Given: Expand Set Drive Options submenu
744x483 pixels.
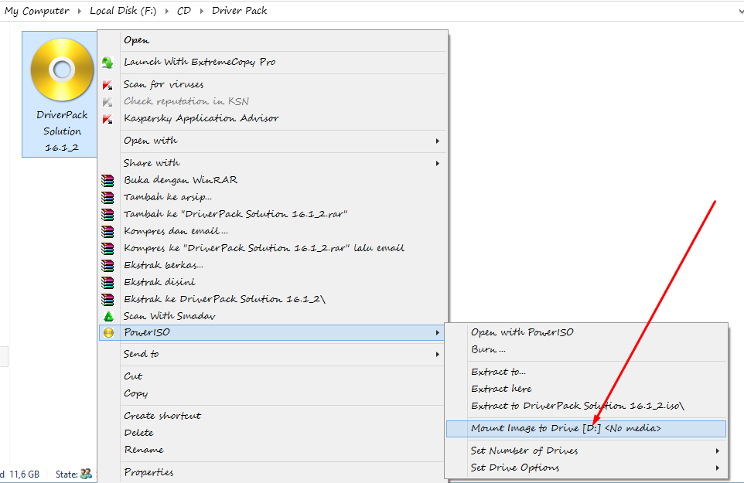Looking at the screenshot, I should 586,468.
